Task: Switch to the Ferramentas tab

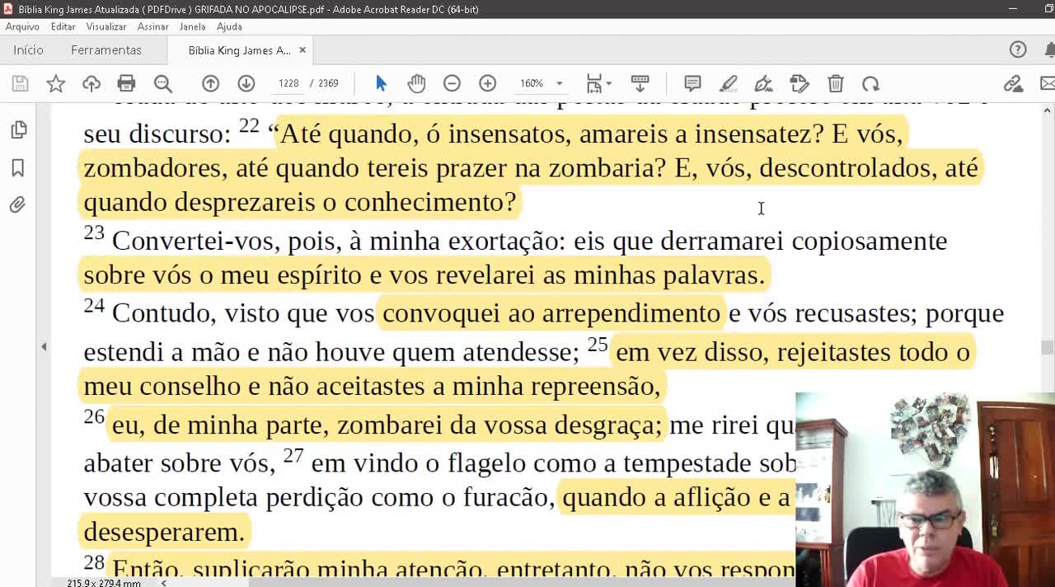Action: [x=106, y=50]
